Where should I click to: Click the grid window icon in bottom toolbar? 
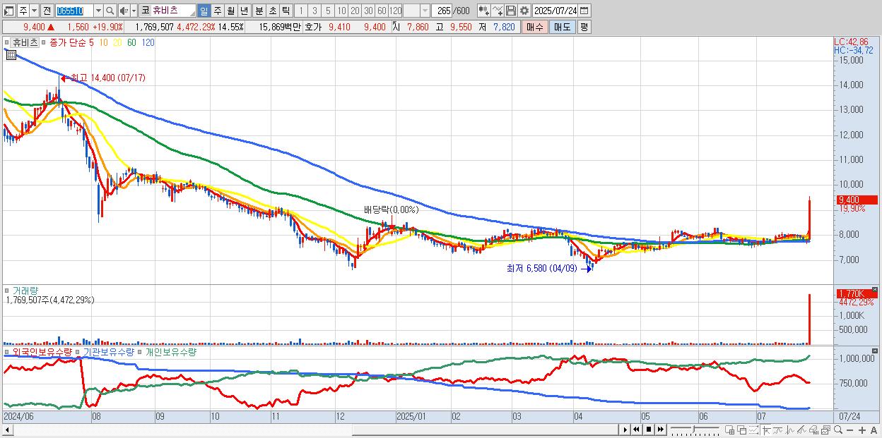tap(730, 429)
